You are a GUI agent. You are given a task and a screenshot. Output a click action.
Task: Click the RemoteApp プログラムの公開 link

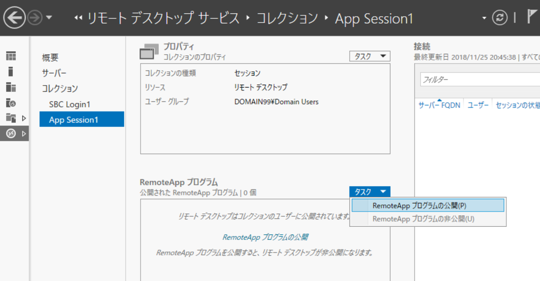pyautogui.click(x=265, y=237)
